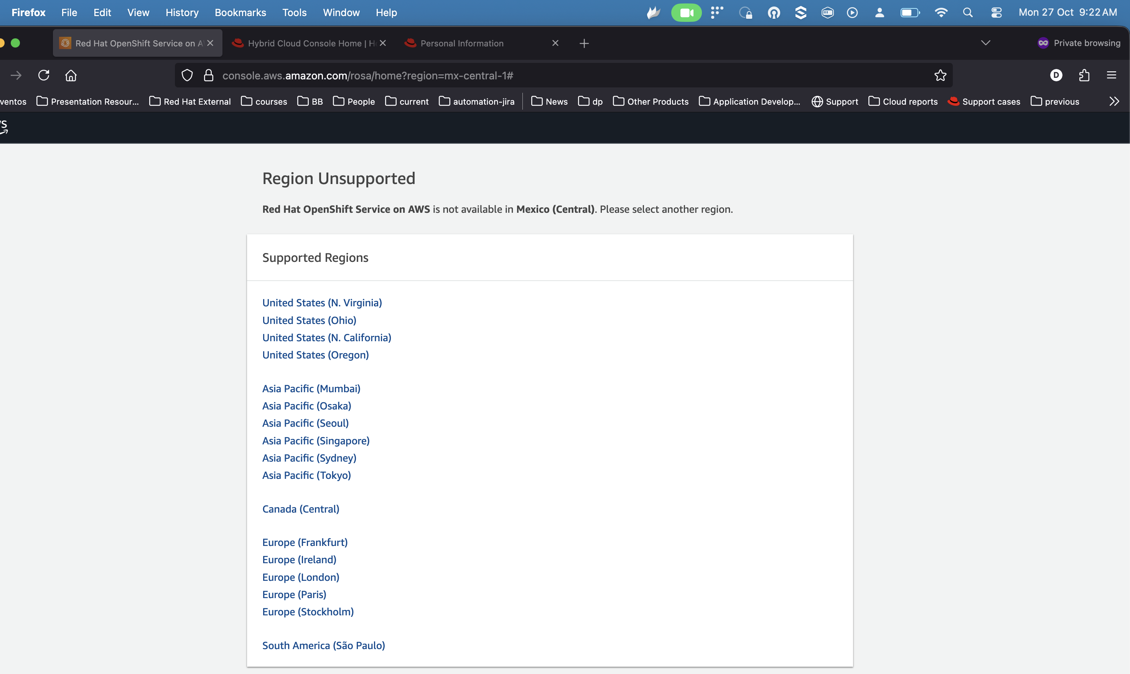
Task: Open the extensions puzzle icon
Action: click(1084, 76)
